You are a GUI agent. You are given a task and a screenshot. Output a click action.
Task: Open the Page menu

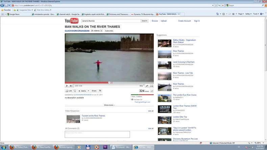pyautogui.click(x=241, y=14)
